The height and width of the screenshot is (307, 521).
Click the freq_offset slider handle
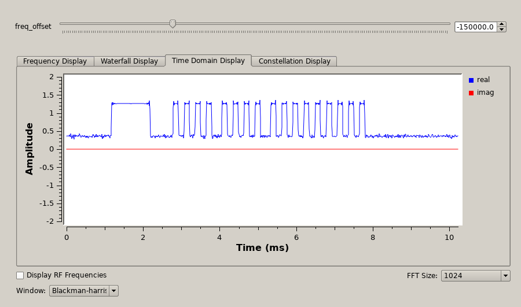pos(173,24)
